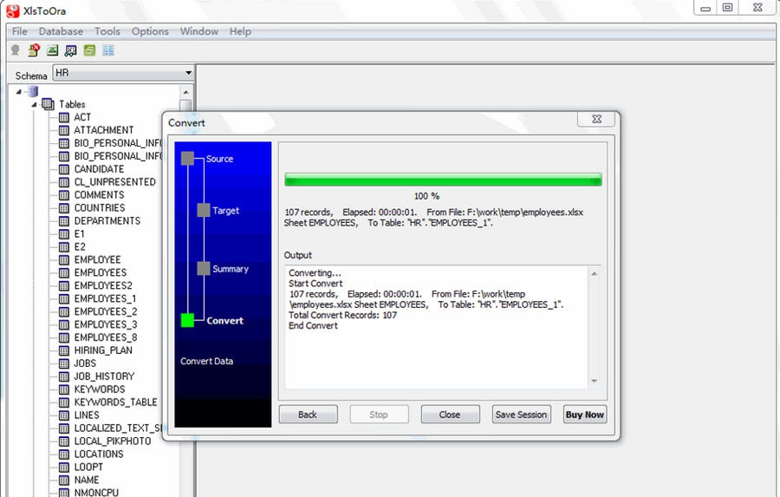Click the table icon beside EMPLOYEES_1

63,298
